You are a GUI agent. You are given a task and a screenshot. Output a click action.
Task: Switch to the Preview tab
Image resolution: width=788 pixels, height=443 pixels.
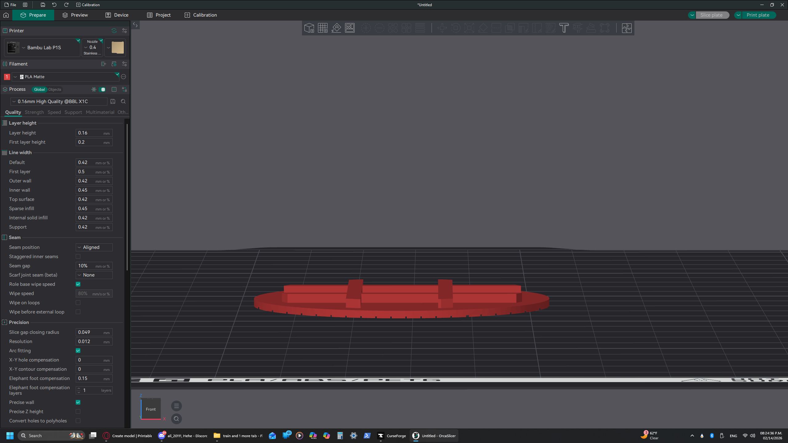(75, 15)
